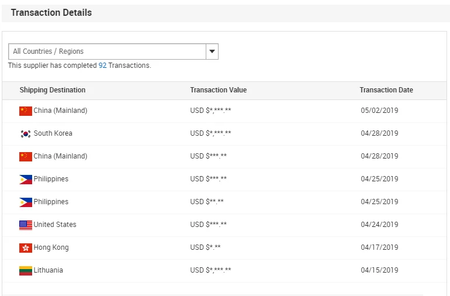Click the Hong Kong flag icon
This screenshot has height=296, width=450.
(26, 247)
